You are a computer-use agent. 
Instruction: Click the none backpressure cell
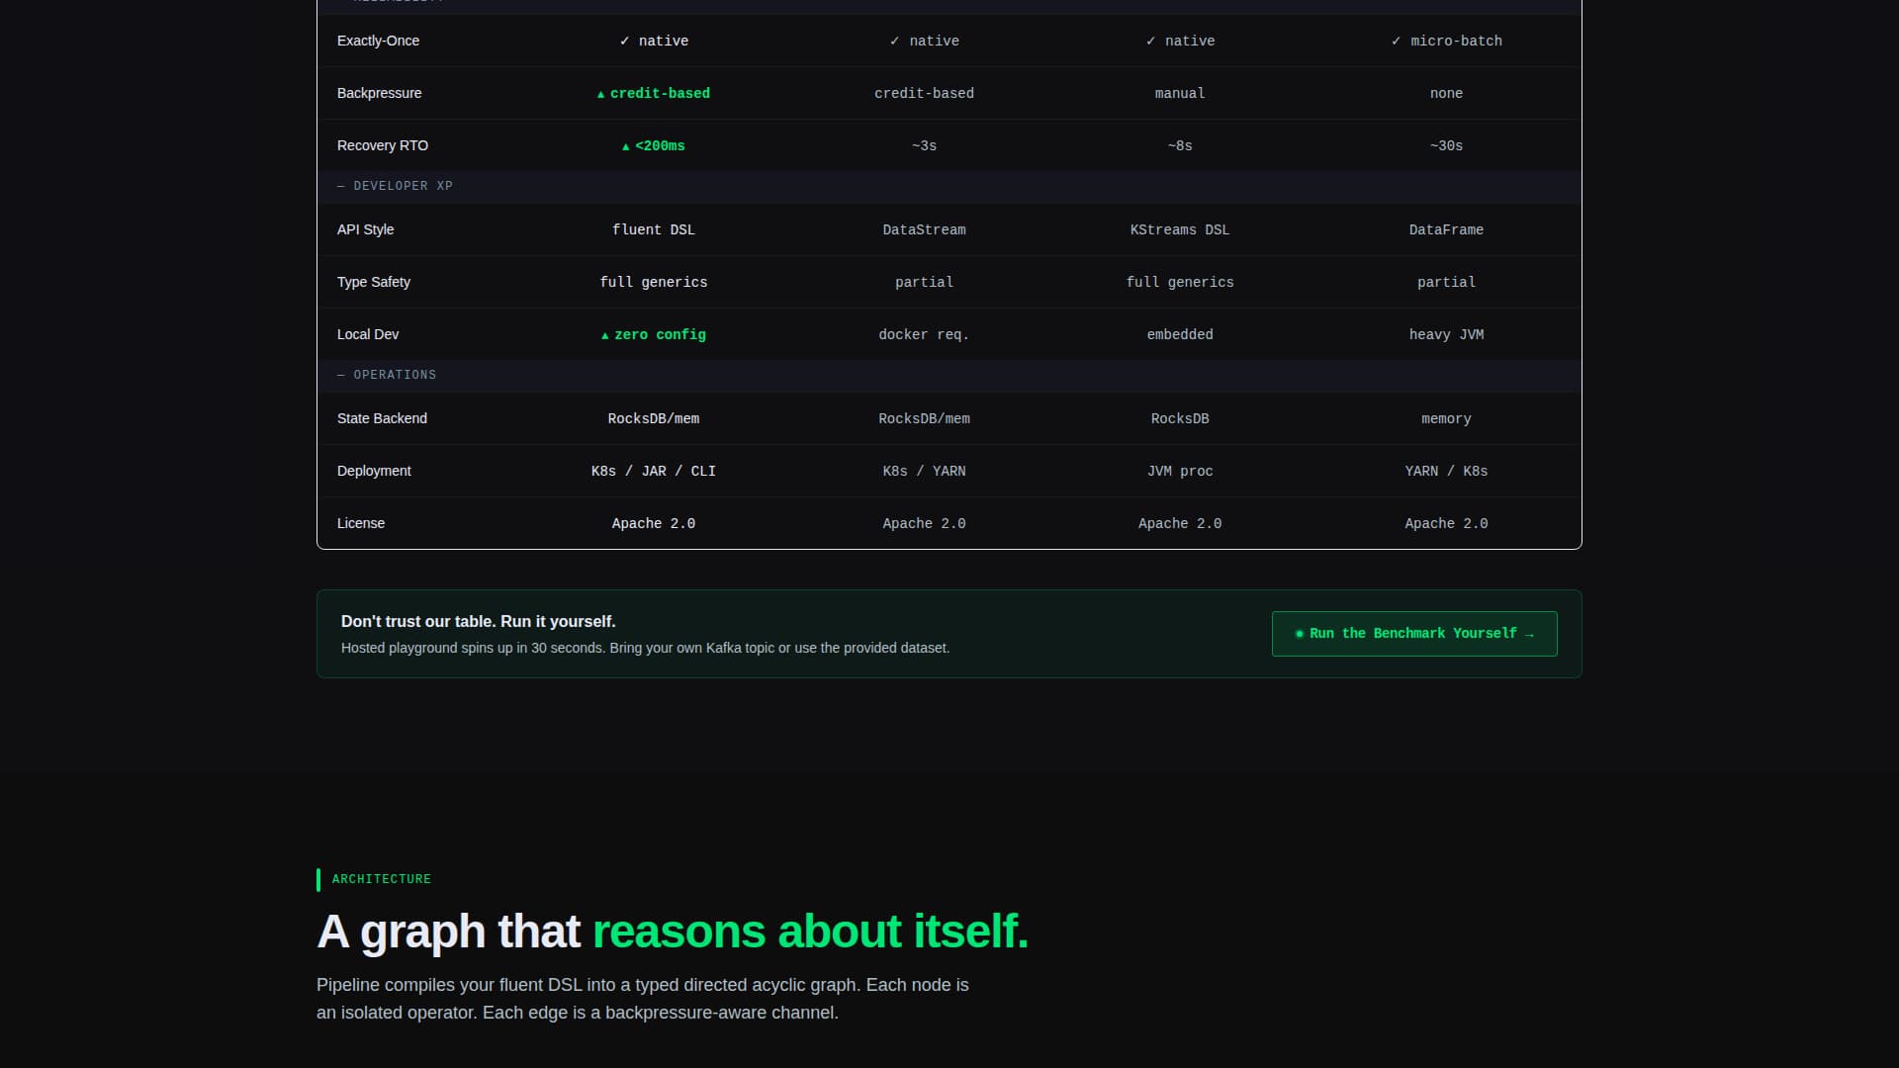[1446, 93]
